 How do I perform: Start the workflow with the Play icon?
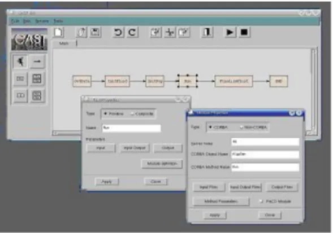(x=230, y=32)
